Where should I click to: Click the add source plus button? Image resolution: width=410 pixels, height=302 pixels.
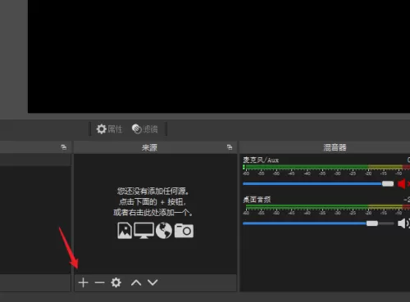pyautogui.click(x=83, y=282)
